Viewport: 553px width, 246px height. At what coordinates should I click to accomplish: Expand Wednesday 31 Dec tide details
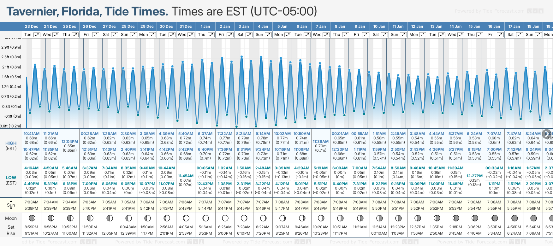coord(191,35)
